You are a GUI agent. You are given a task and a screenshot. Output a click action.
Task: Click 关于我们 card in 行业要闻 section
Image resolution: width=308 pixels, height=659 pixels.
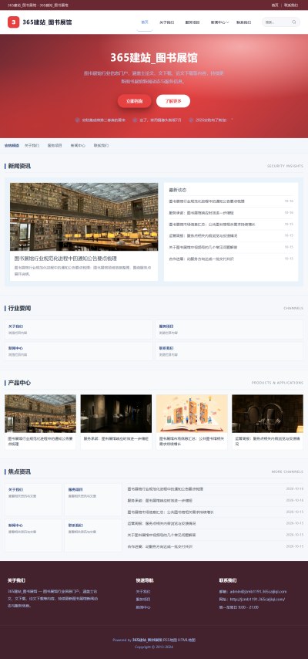coord(79,329)
